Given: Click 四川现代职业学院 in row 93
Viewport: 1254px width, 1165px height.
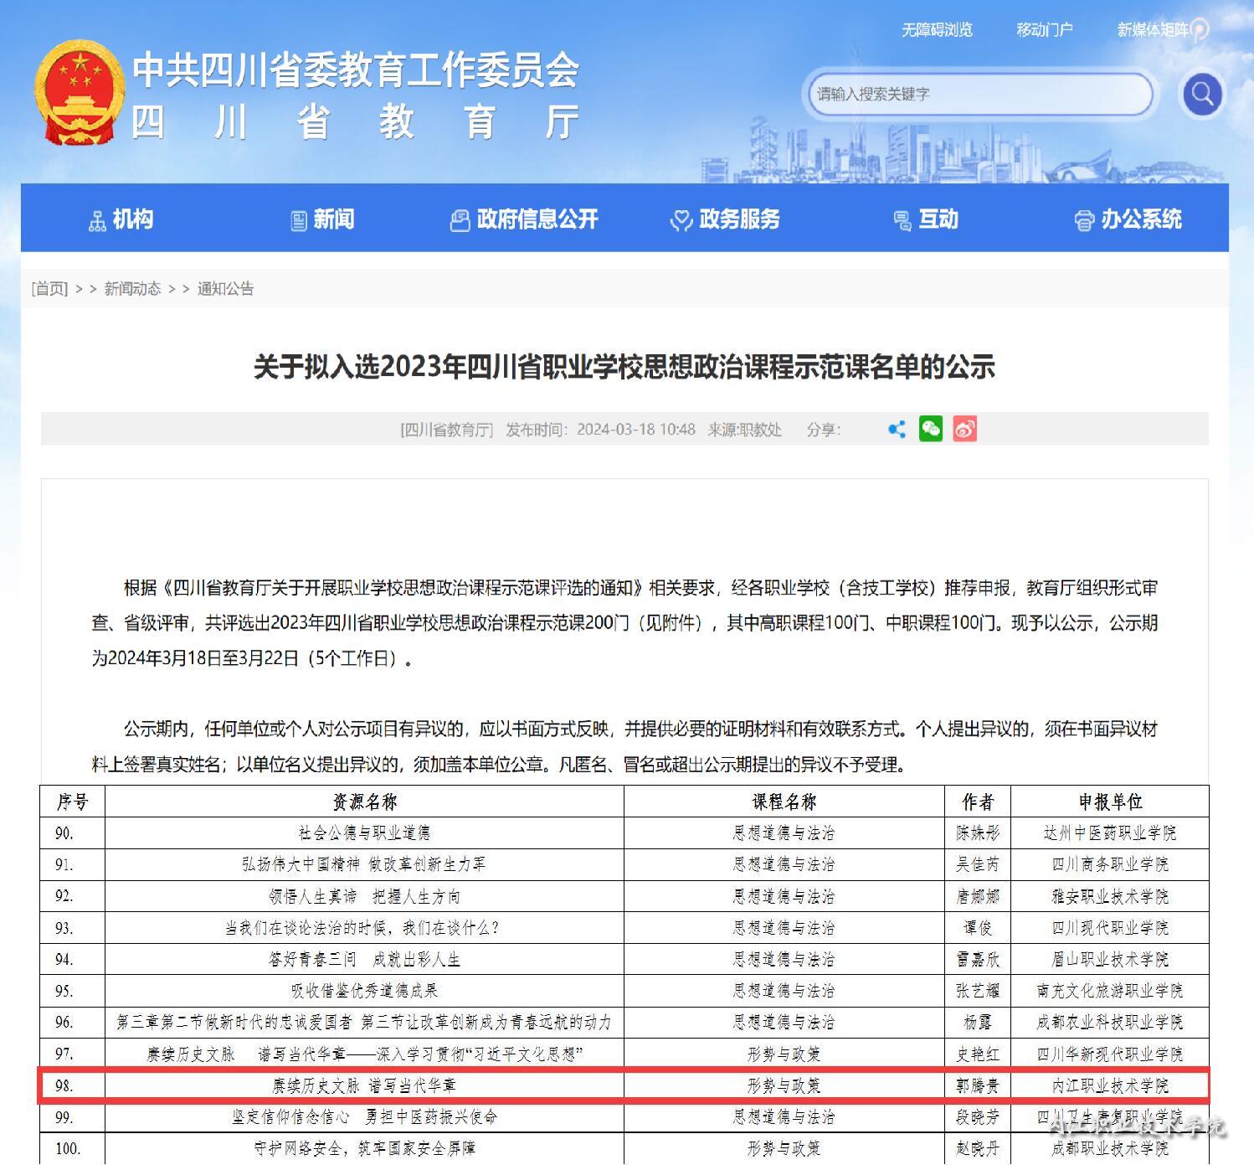Looking at the screenshot, I should click(x=1110, y=928).
